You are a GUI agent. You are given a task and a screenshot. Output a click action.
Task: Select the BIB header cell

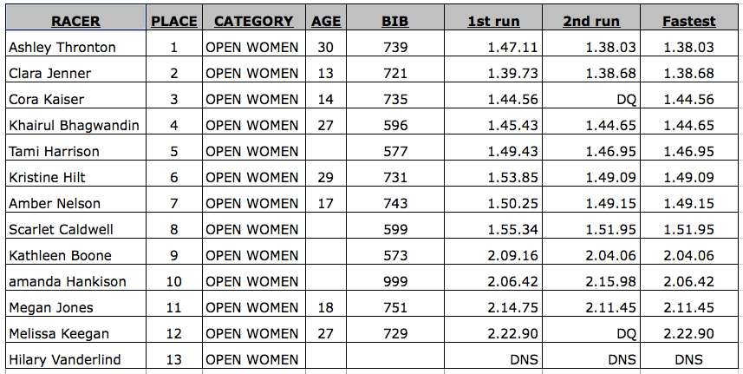pos(395,18)
